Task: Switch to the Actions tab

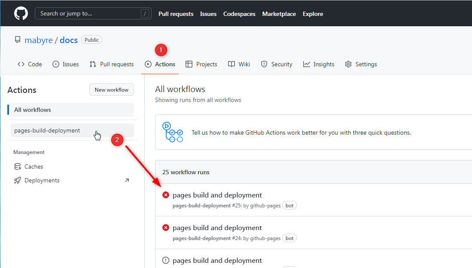Action: (160, 64)
